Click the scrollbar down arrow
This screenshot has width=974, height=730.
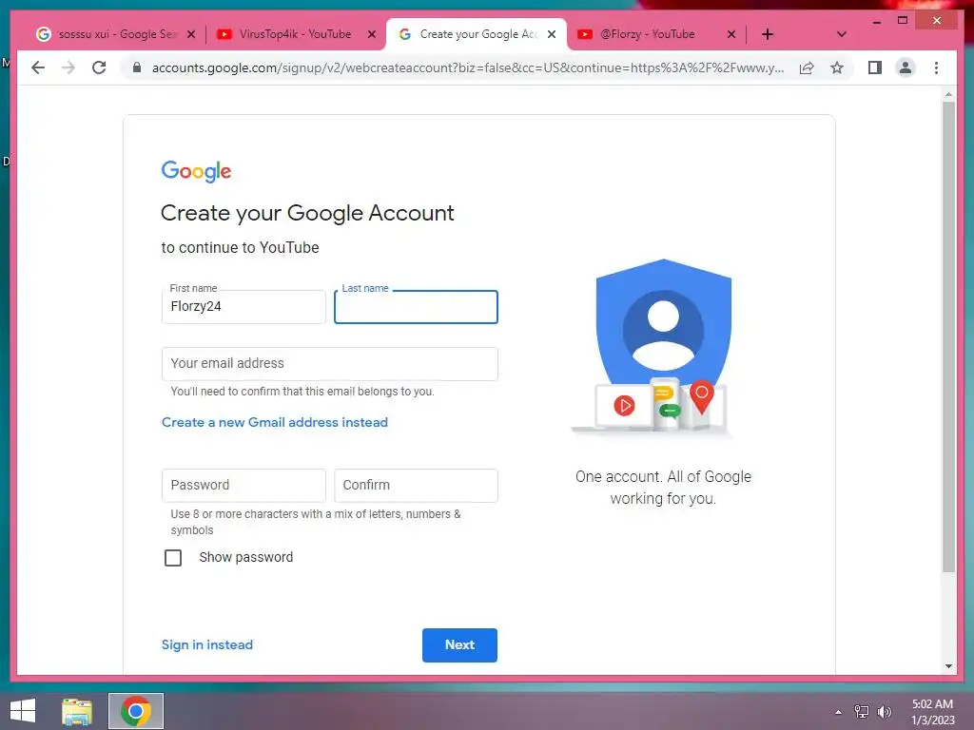(x=948, y=666)
